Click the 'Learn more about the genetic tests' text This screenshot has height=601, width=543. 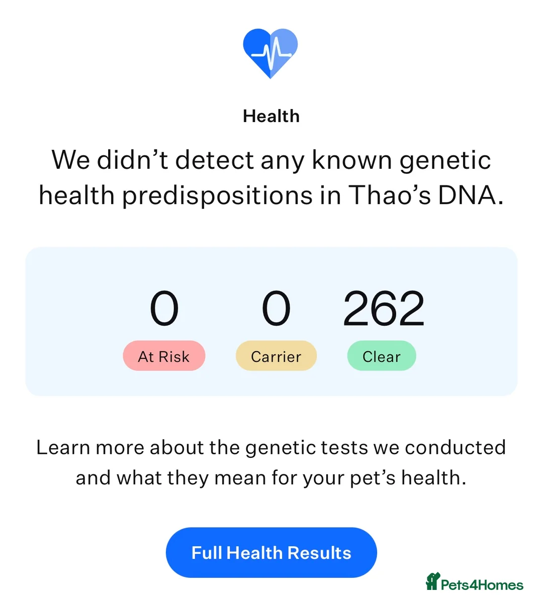[x=202, y=447]
